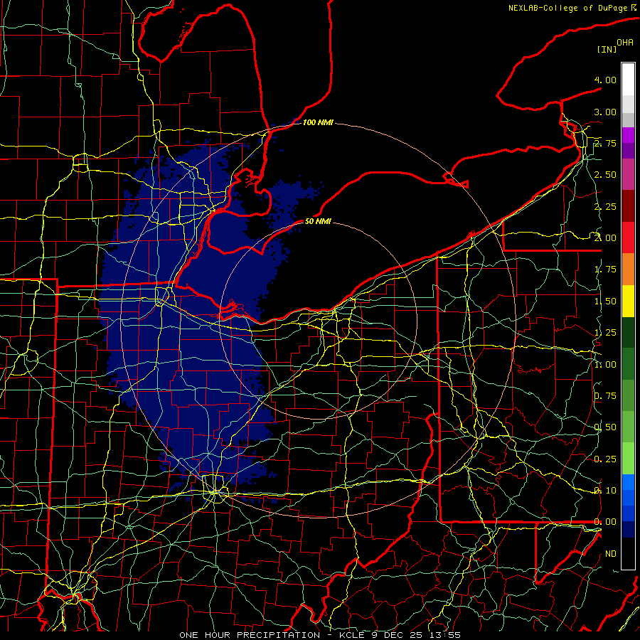Select the navy swatch below 0.00
The height and width of the screenshot is (640, 640).
click(x=628, y=529)
